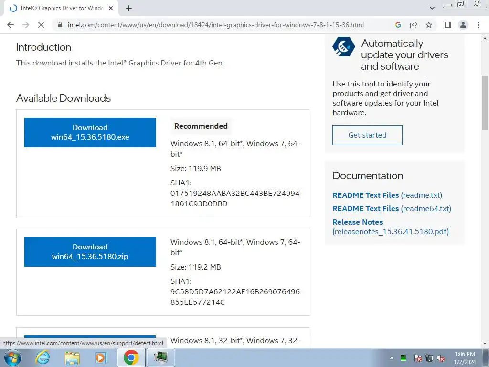Open Action Center flag icon
489x367 pixels.
417,358
